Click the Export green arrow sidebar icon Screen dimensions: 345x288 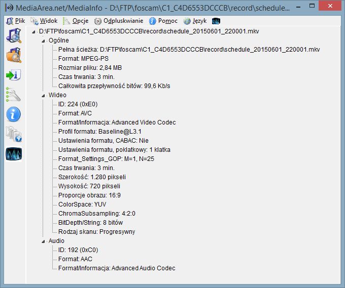point(14,75)
